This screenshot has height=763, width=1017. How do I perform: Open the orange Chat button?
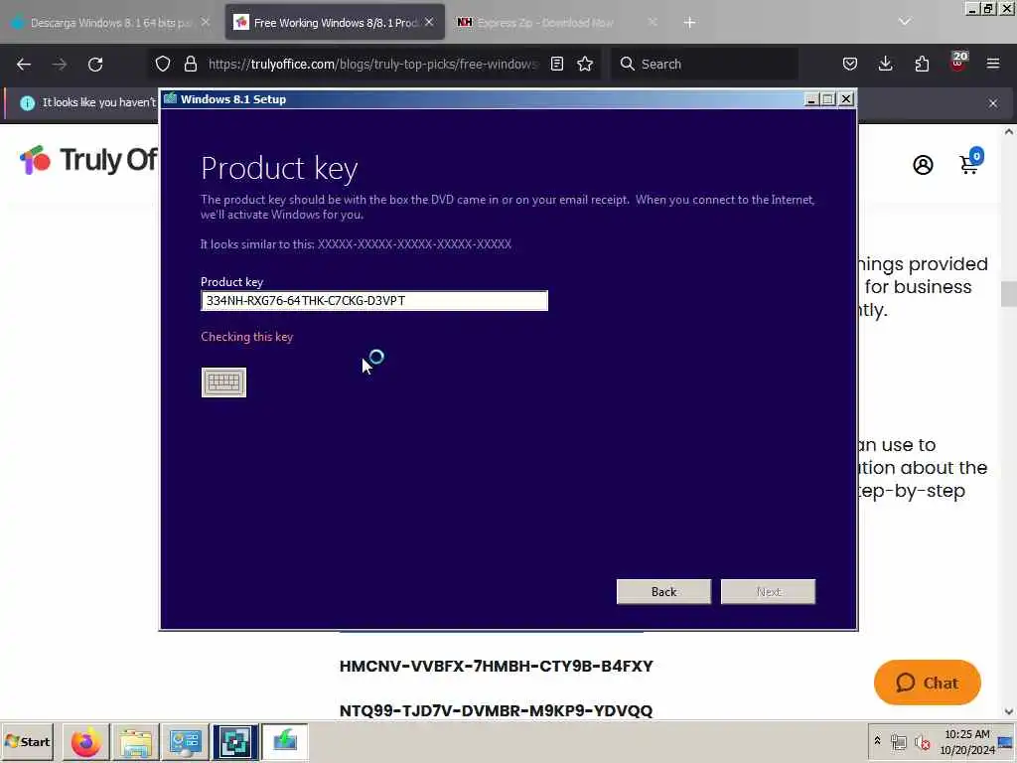coord(927,683)
